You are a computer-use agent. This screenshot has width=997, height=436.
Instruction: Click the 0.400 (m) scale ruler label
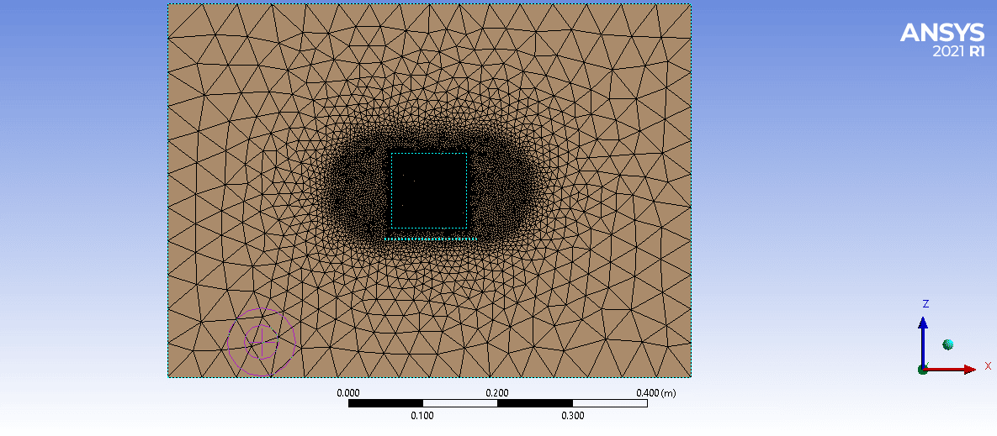(x=655, y=393)
